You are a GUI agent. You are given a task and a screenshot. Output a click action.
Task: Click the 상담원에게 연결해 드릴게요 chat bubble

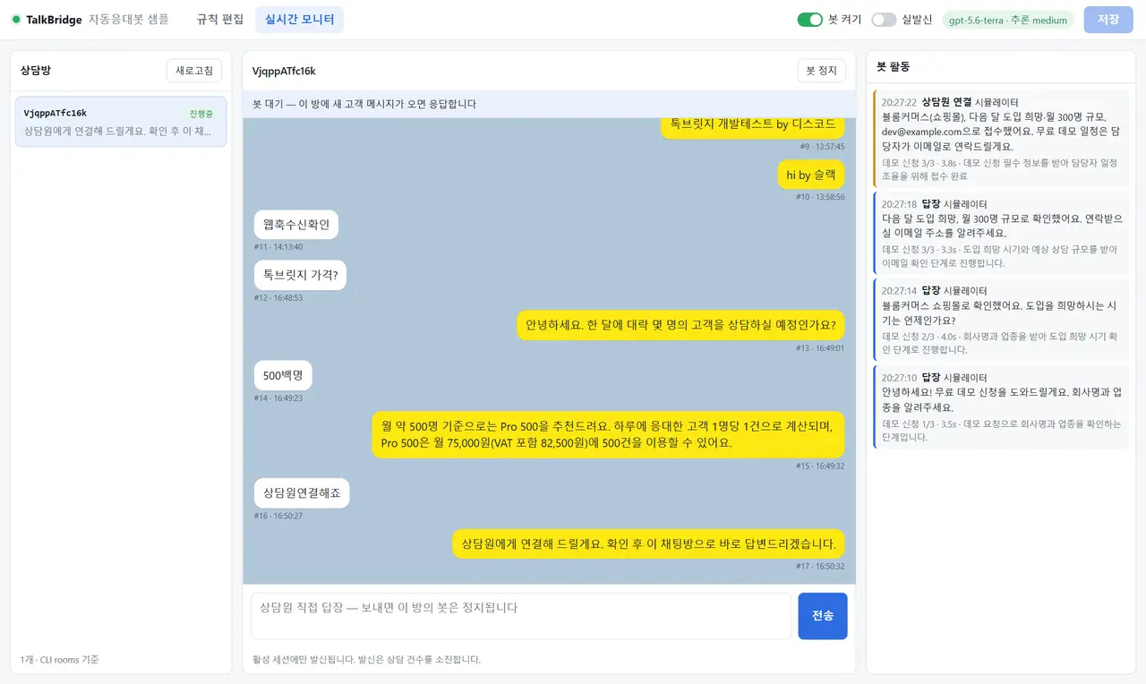[x=648, y=543]
